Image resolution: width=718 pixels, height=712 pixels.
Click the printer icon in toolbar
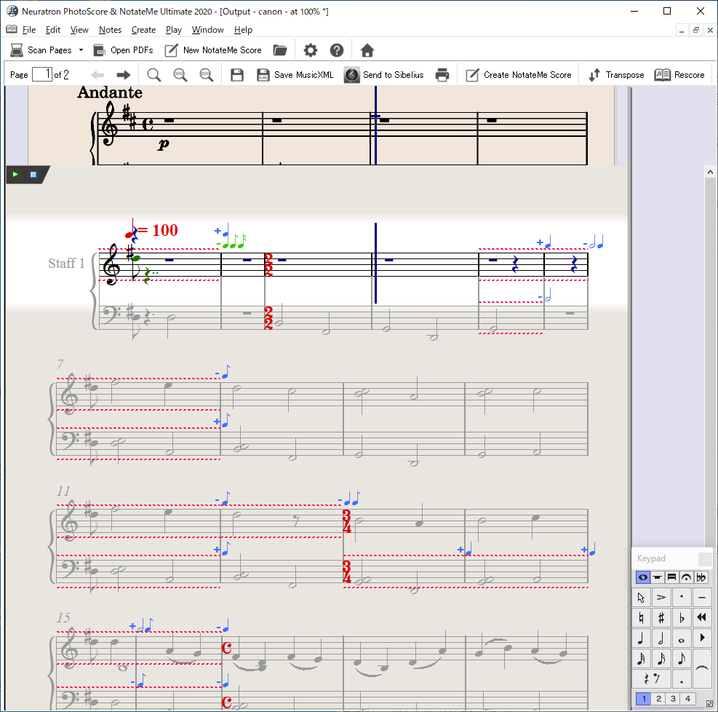(442, 75)
